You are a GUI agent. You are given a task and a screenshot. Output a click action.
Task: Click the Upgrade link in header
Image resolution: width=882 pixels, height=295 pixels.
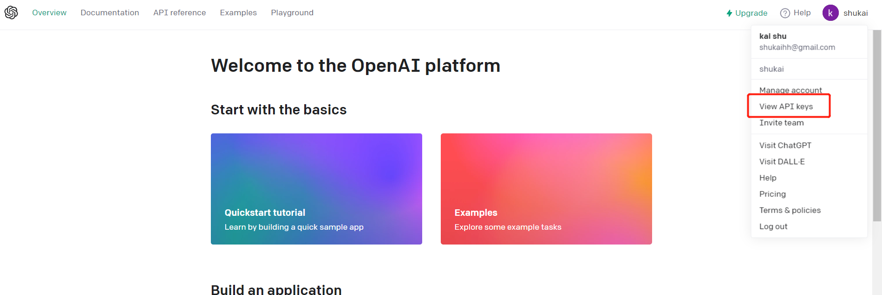(x=747, y=13)
